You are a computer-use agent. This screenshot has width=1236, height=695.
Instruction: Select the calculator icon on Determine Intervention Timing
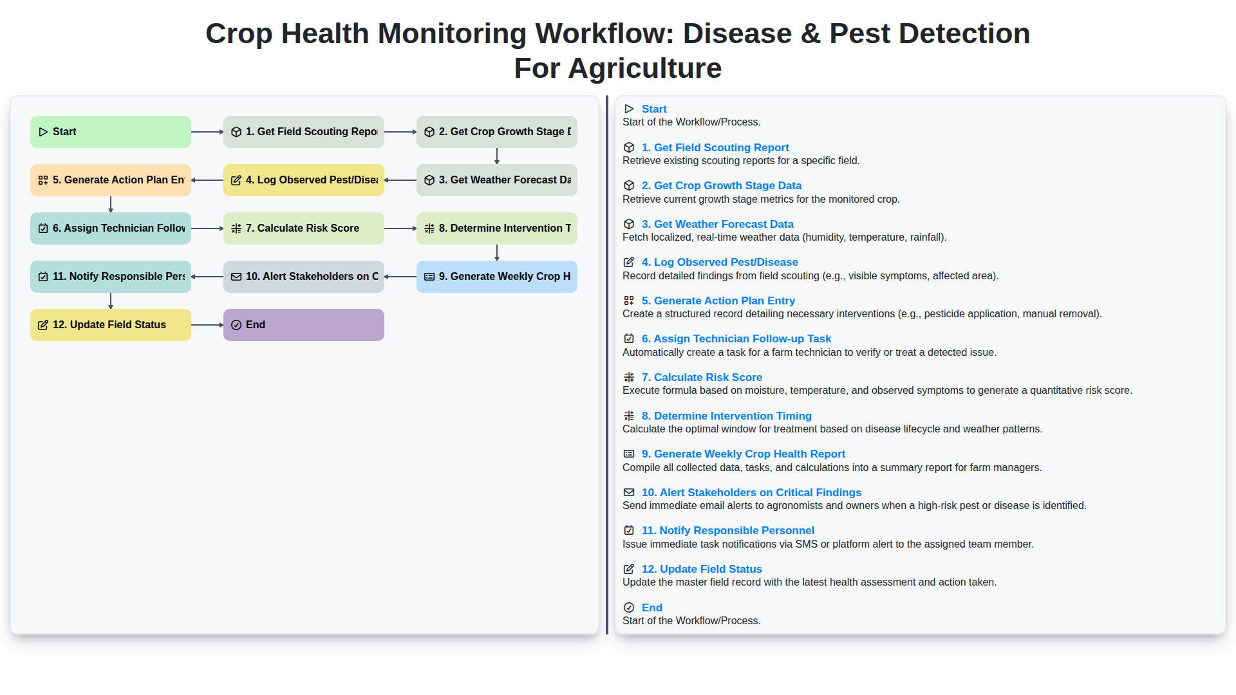(429, 228)
